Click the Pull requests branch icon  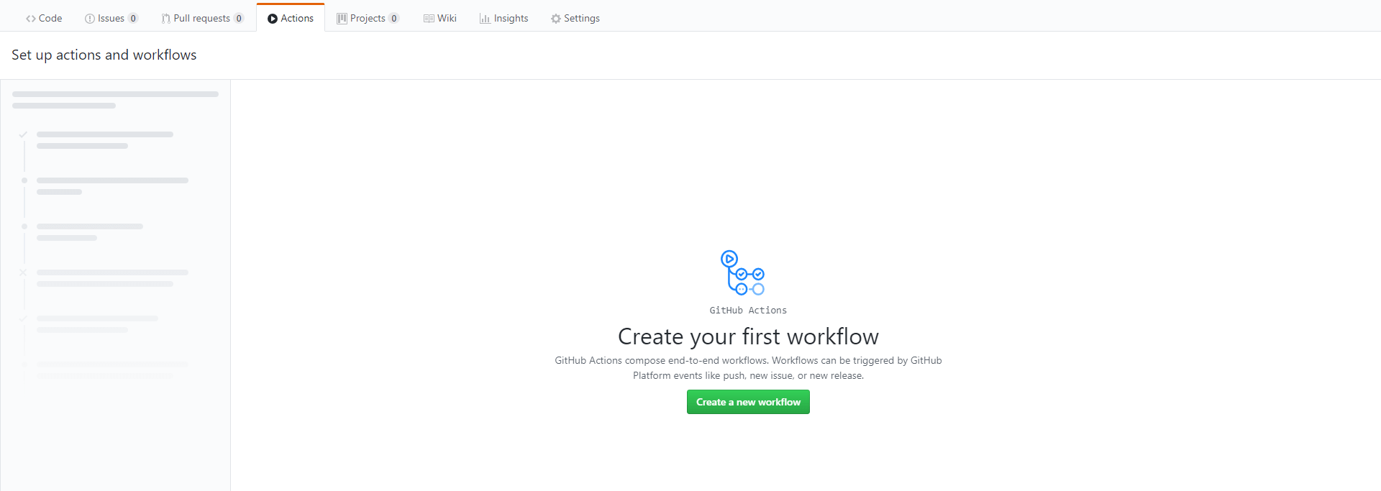point(166,19)
